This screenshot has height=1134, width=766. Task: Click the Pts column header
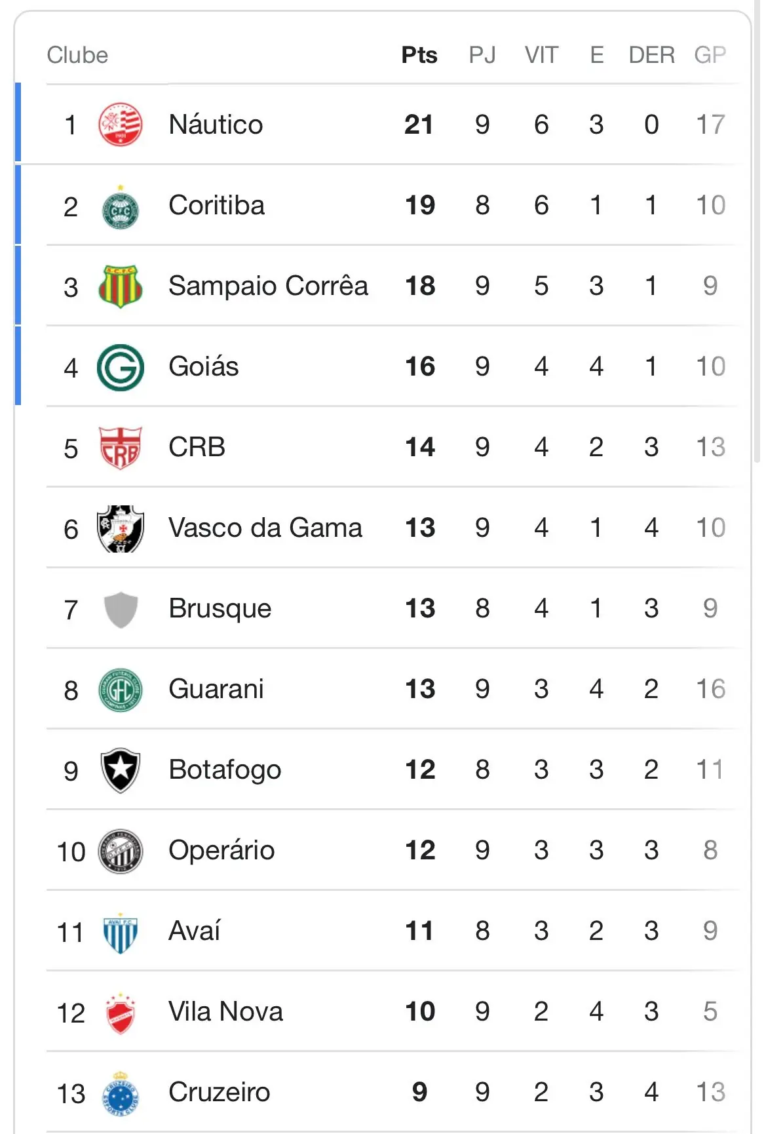point(419,55)
